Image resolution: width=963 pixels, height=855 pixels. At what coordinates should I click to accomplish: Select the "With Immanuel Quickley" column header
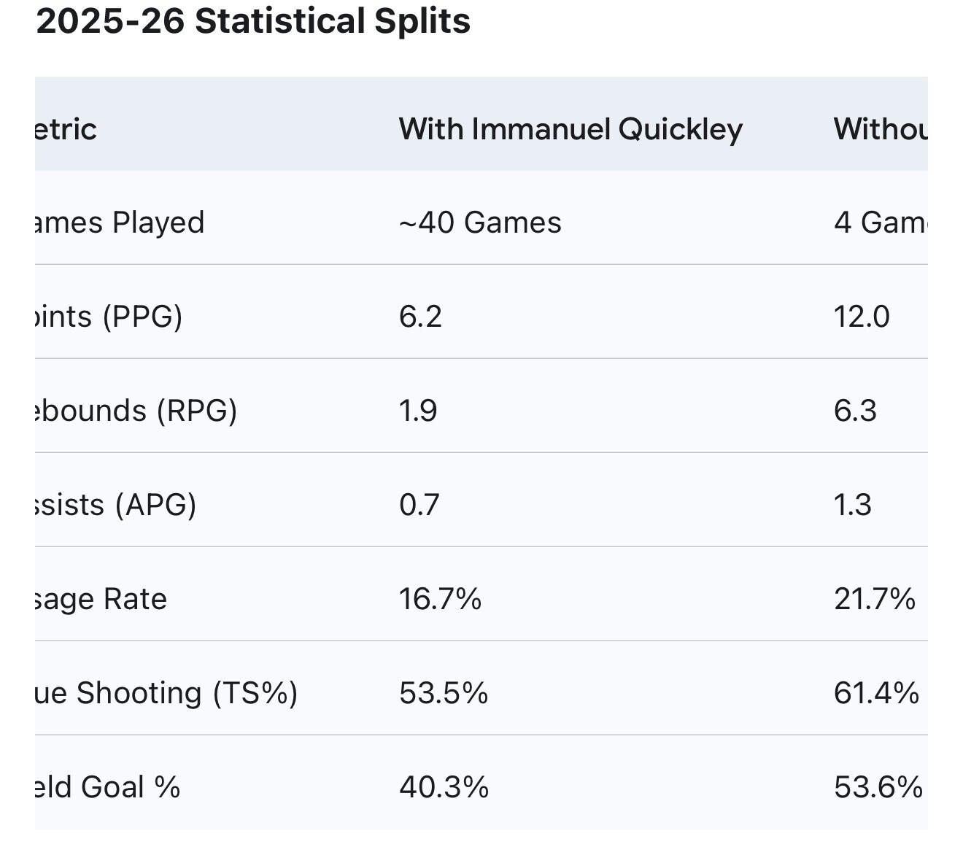[571, 129]
